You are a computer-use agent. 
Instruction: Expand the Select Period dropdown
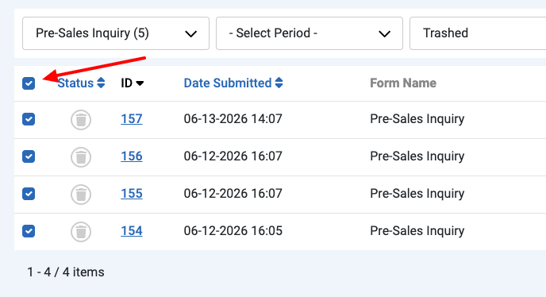coord(310,33)
